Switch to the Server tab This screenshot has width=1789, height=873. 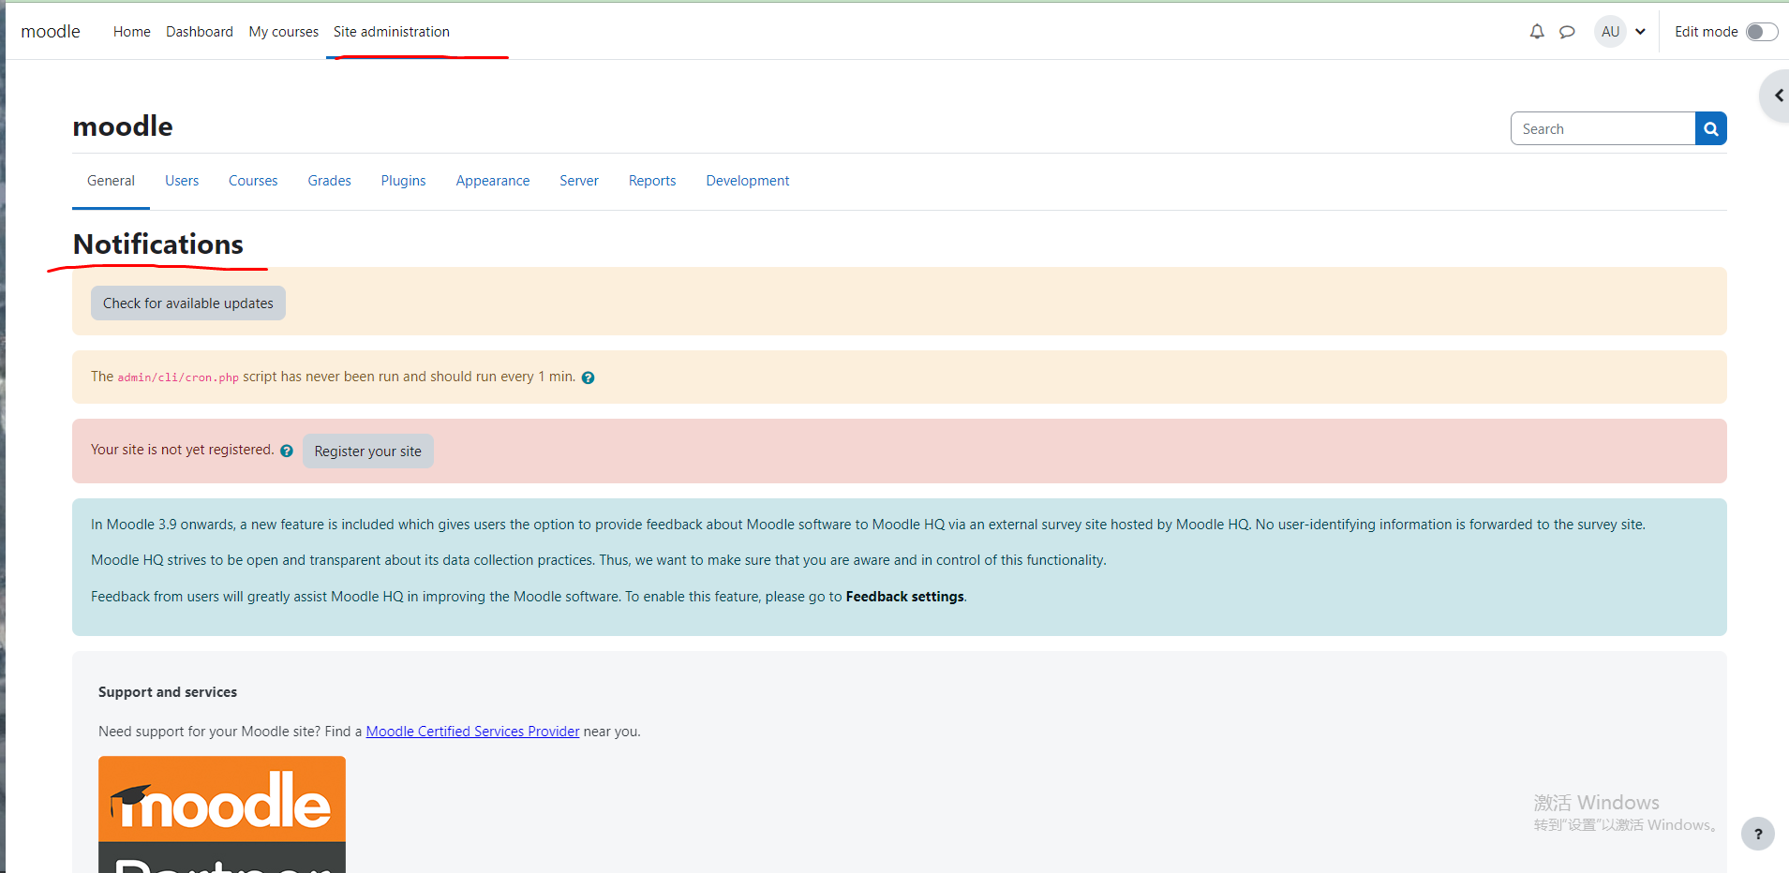click(578, 180)
